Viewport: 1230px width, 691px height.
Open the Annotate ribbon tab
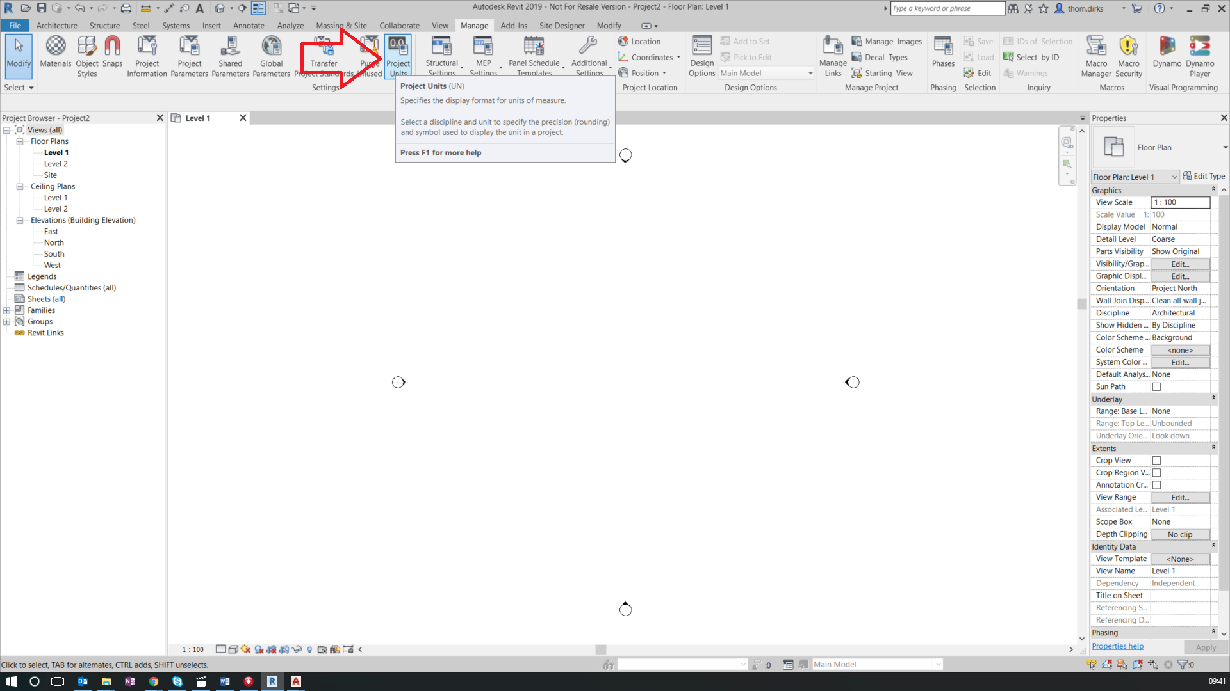click(249, 26)
